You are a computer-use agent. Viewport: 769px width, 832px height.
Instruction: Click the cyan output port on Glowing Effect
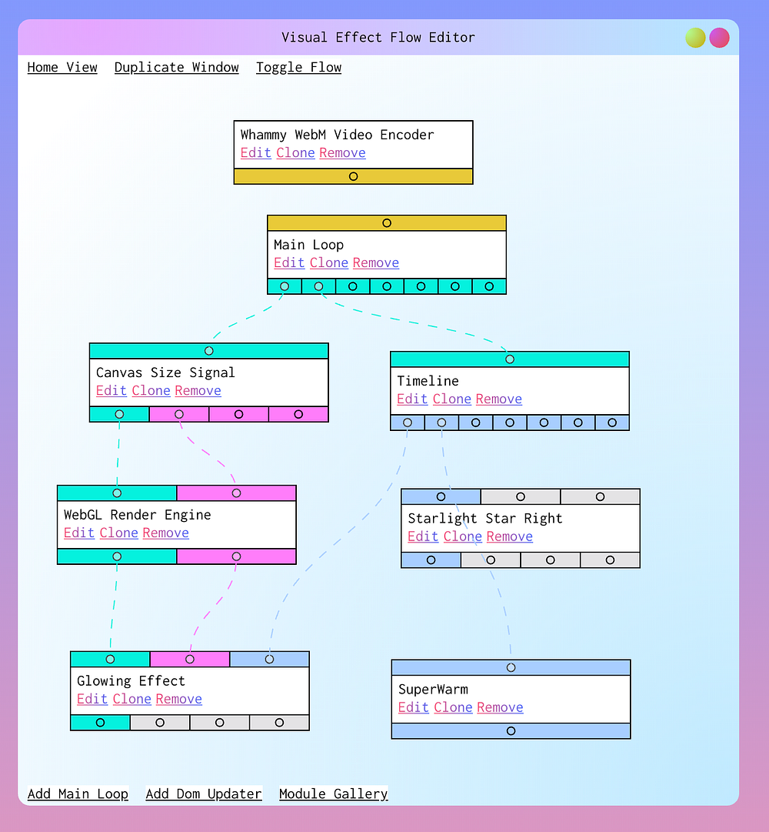click(100, 722)
